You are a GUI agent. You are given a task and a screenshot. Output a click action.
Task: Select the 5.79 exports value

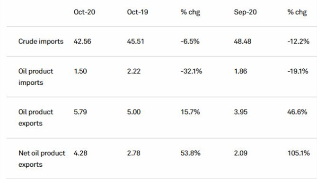[80, 112]
